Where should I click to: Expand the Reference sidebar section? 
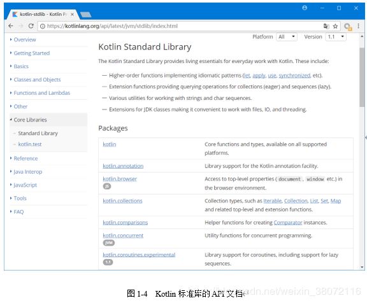tap(25, 159)
